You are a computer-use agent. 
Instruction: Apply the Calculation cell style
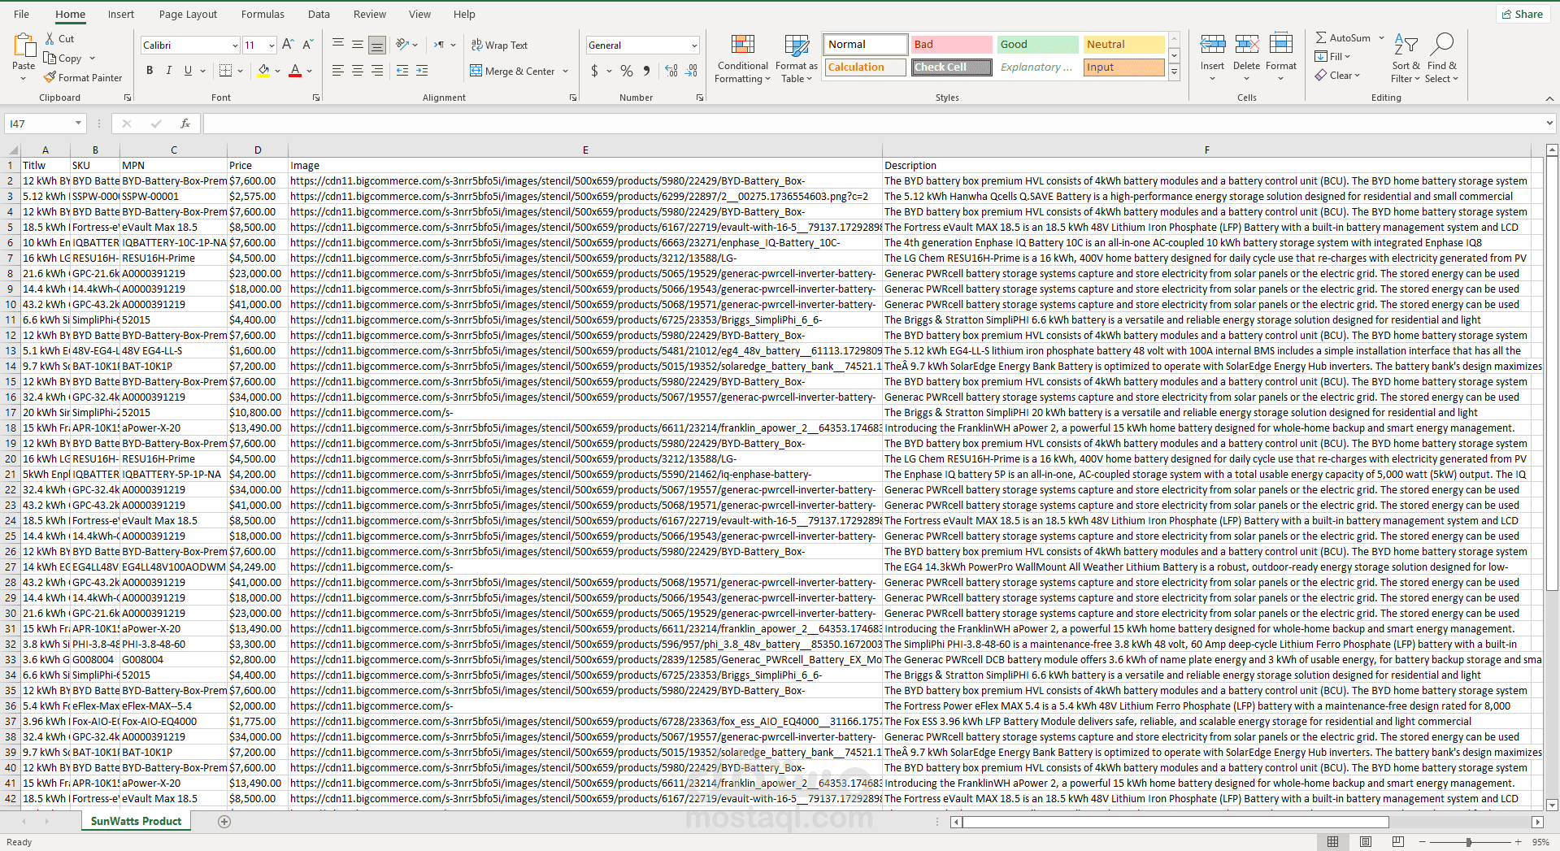tap(865, 67)
